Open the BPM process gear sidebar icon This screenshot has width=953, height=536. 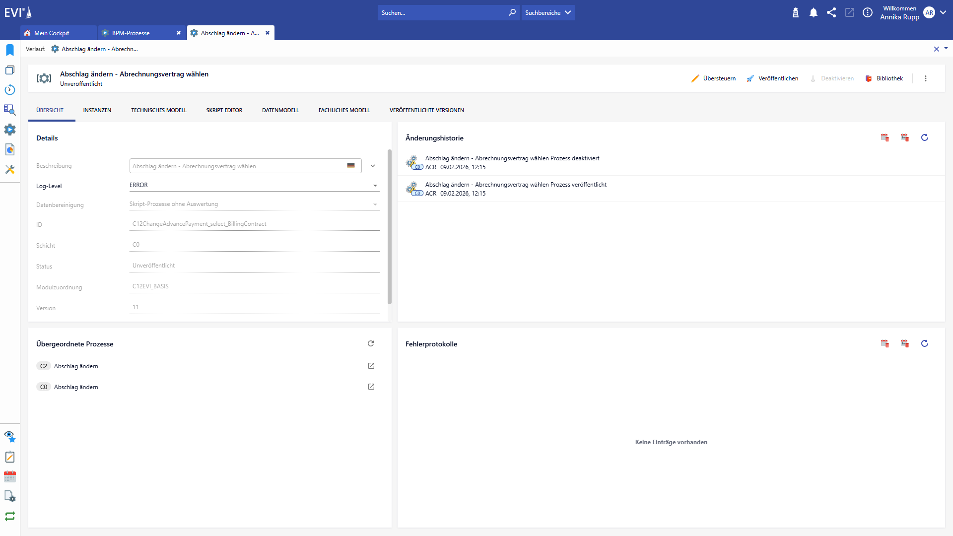pyautogui.click(x=10, y=130)
